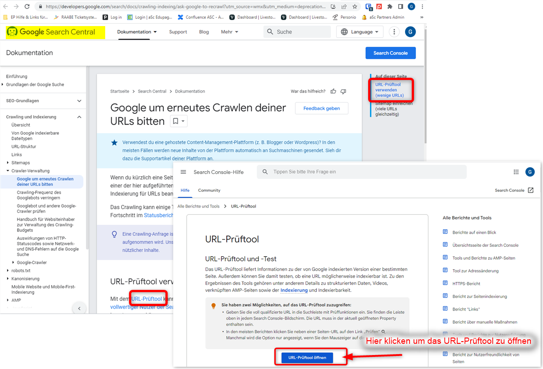Collapse the Crawling und Indexierung section
The width and height of the screenshot is (543, 369).
[x=80, y=117]
